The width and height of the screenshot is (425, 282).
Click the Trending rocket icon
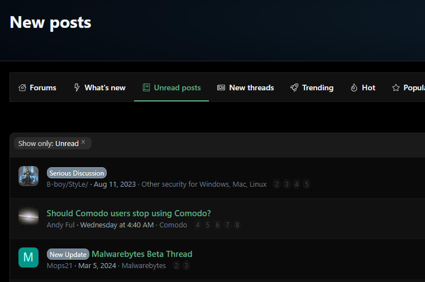tap(294, 87)
